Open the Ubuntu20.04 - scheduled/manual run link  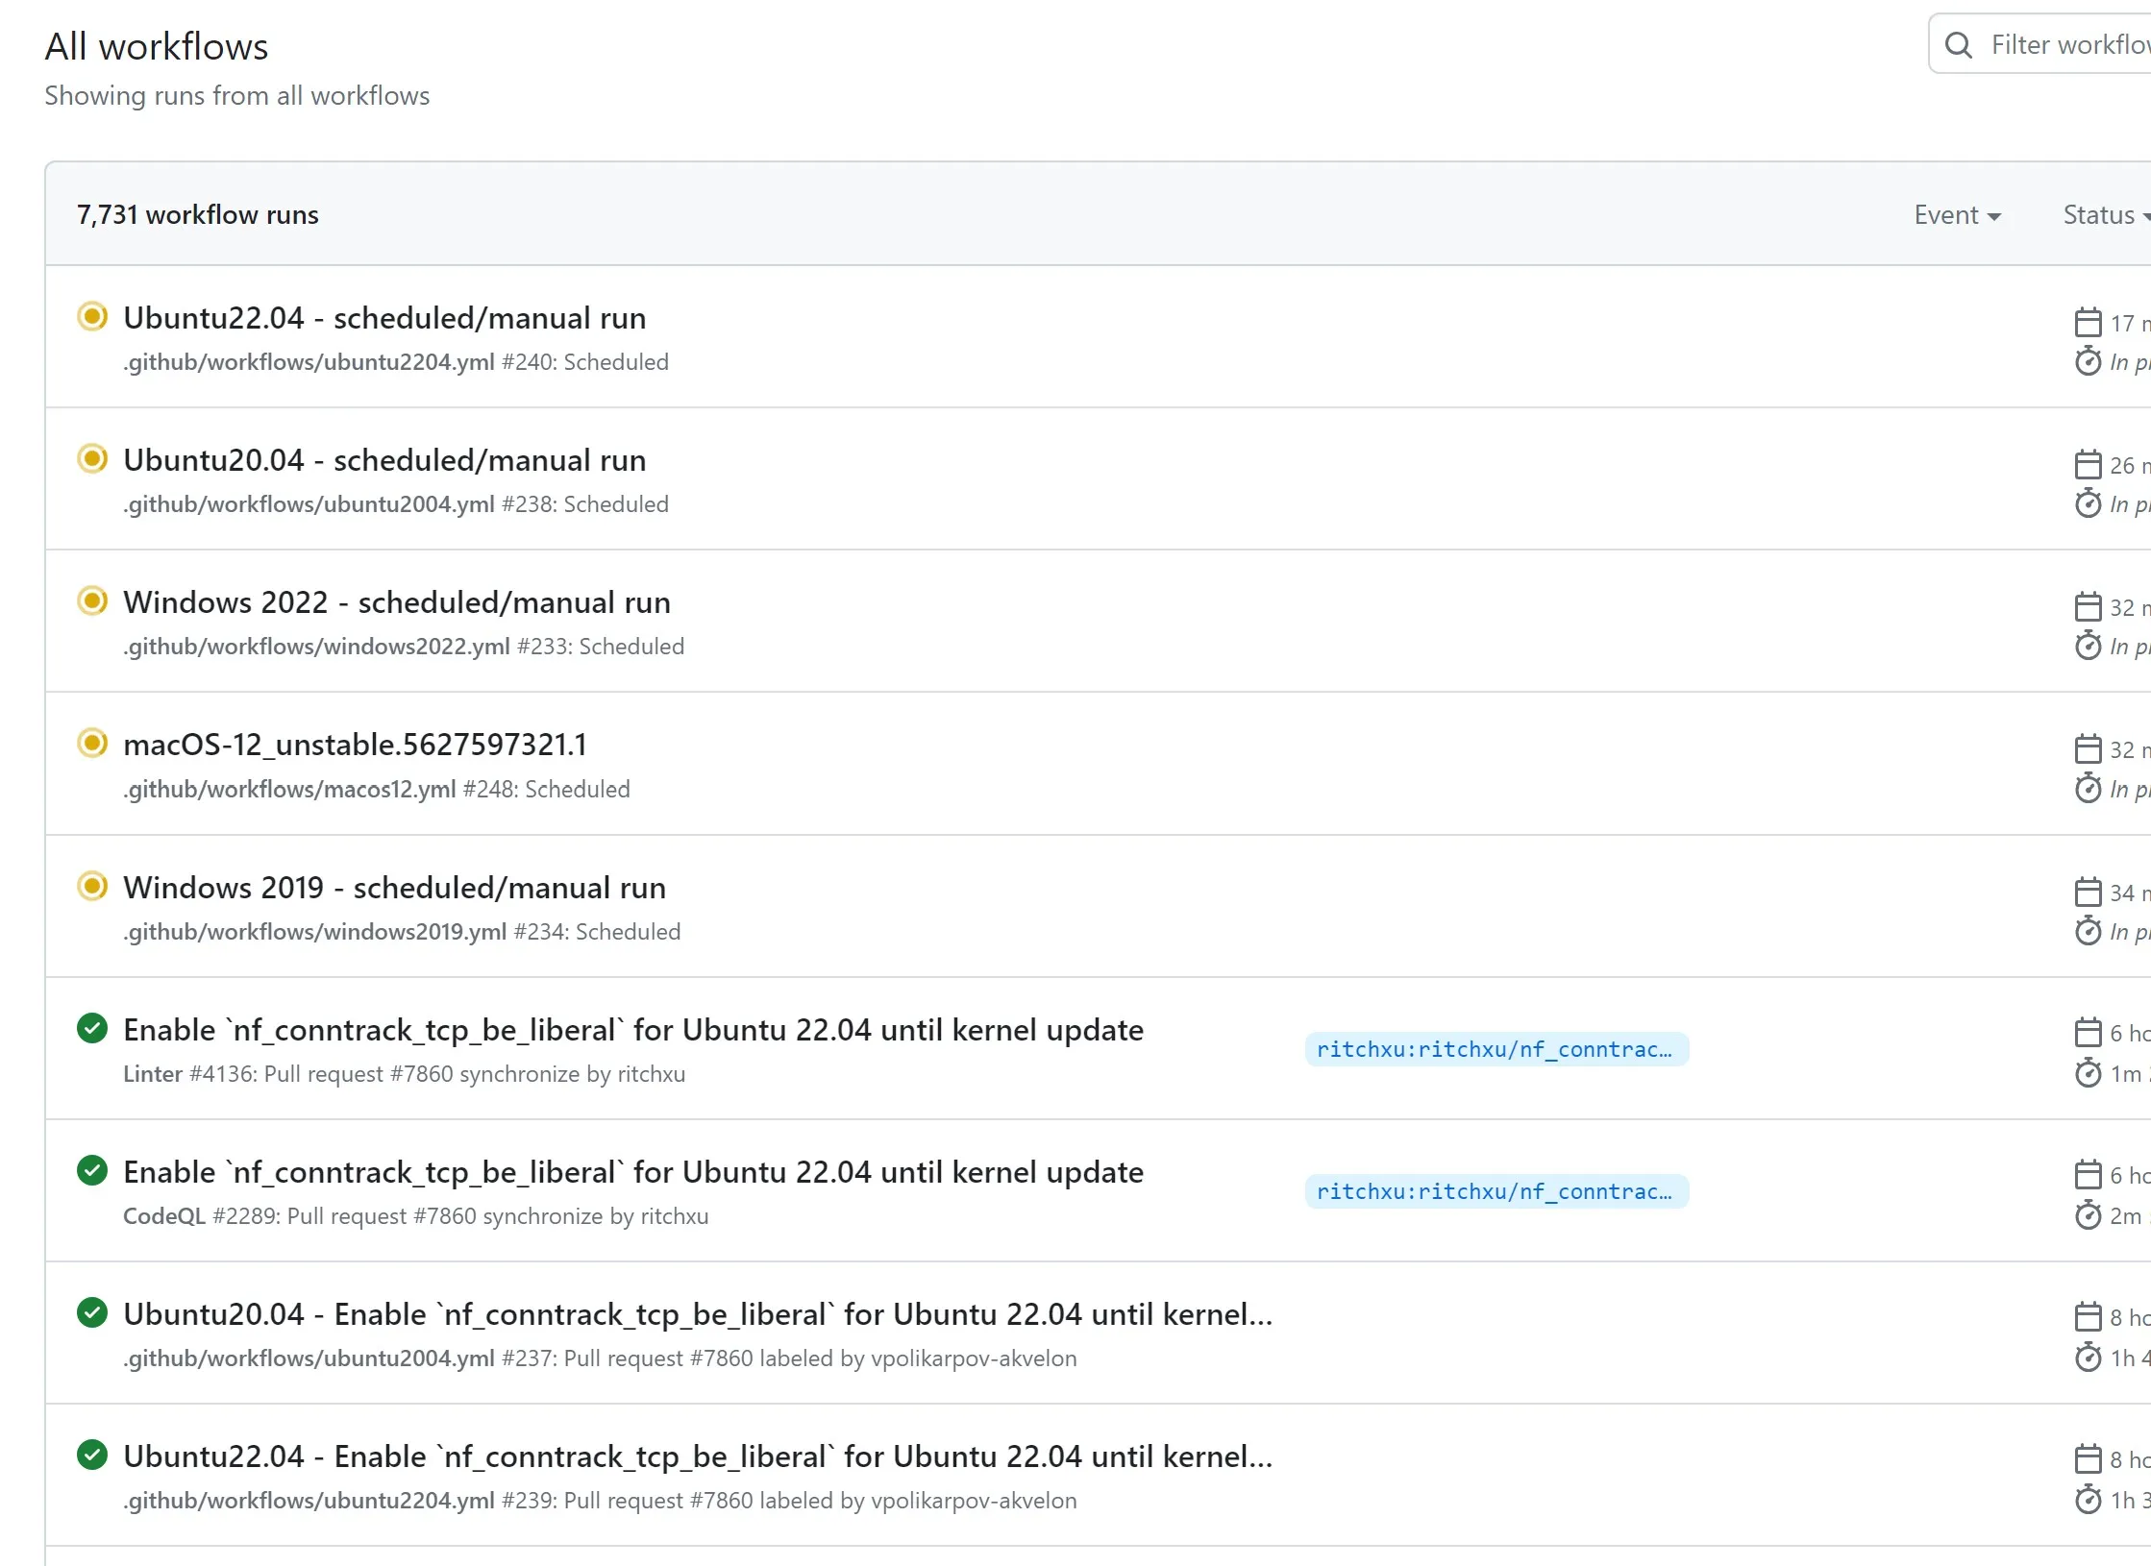click(x=384, y=460)
